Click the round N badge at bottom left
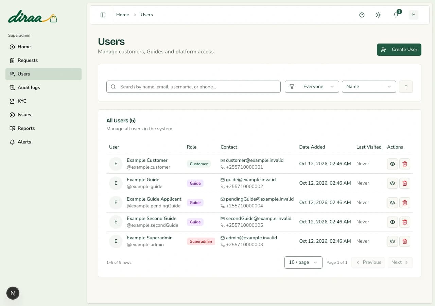Screen dimensions: 435x306 point(13,293)
